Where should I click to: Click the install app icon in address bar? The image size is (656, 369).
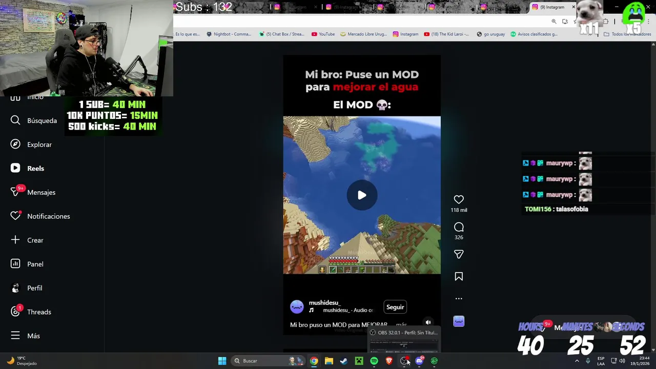(565, 22)
